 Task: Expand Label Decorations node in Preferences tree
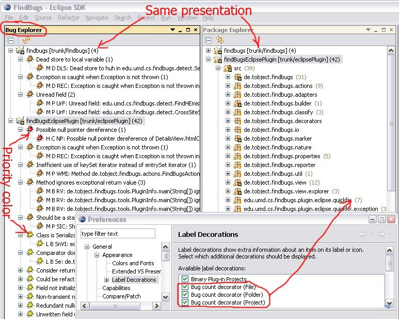coord(107,280)
